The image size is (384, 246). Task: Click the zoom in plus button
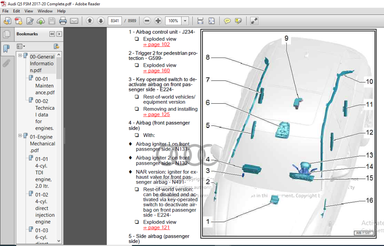pos(158,21)
